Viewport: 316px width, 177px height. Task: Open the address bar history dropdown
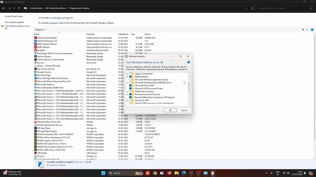click(x=246, y=8)
